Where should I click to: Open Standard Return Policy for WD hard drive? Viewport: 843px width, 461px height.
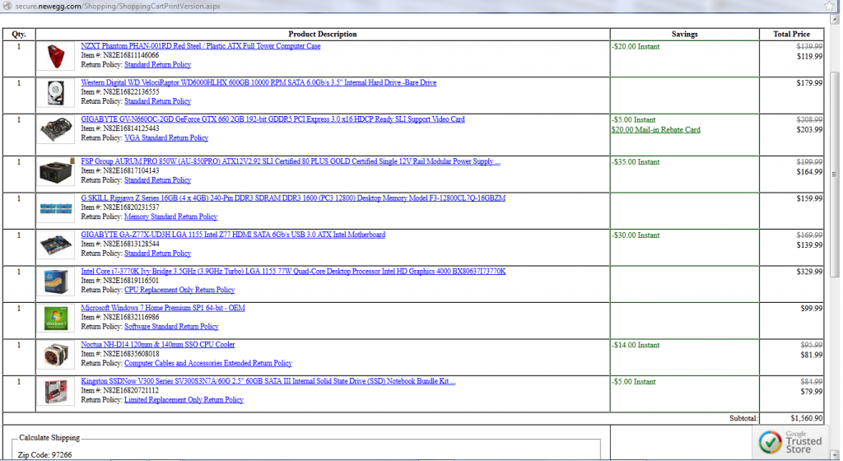pyautogui.click(x=157, y=101)
